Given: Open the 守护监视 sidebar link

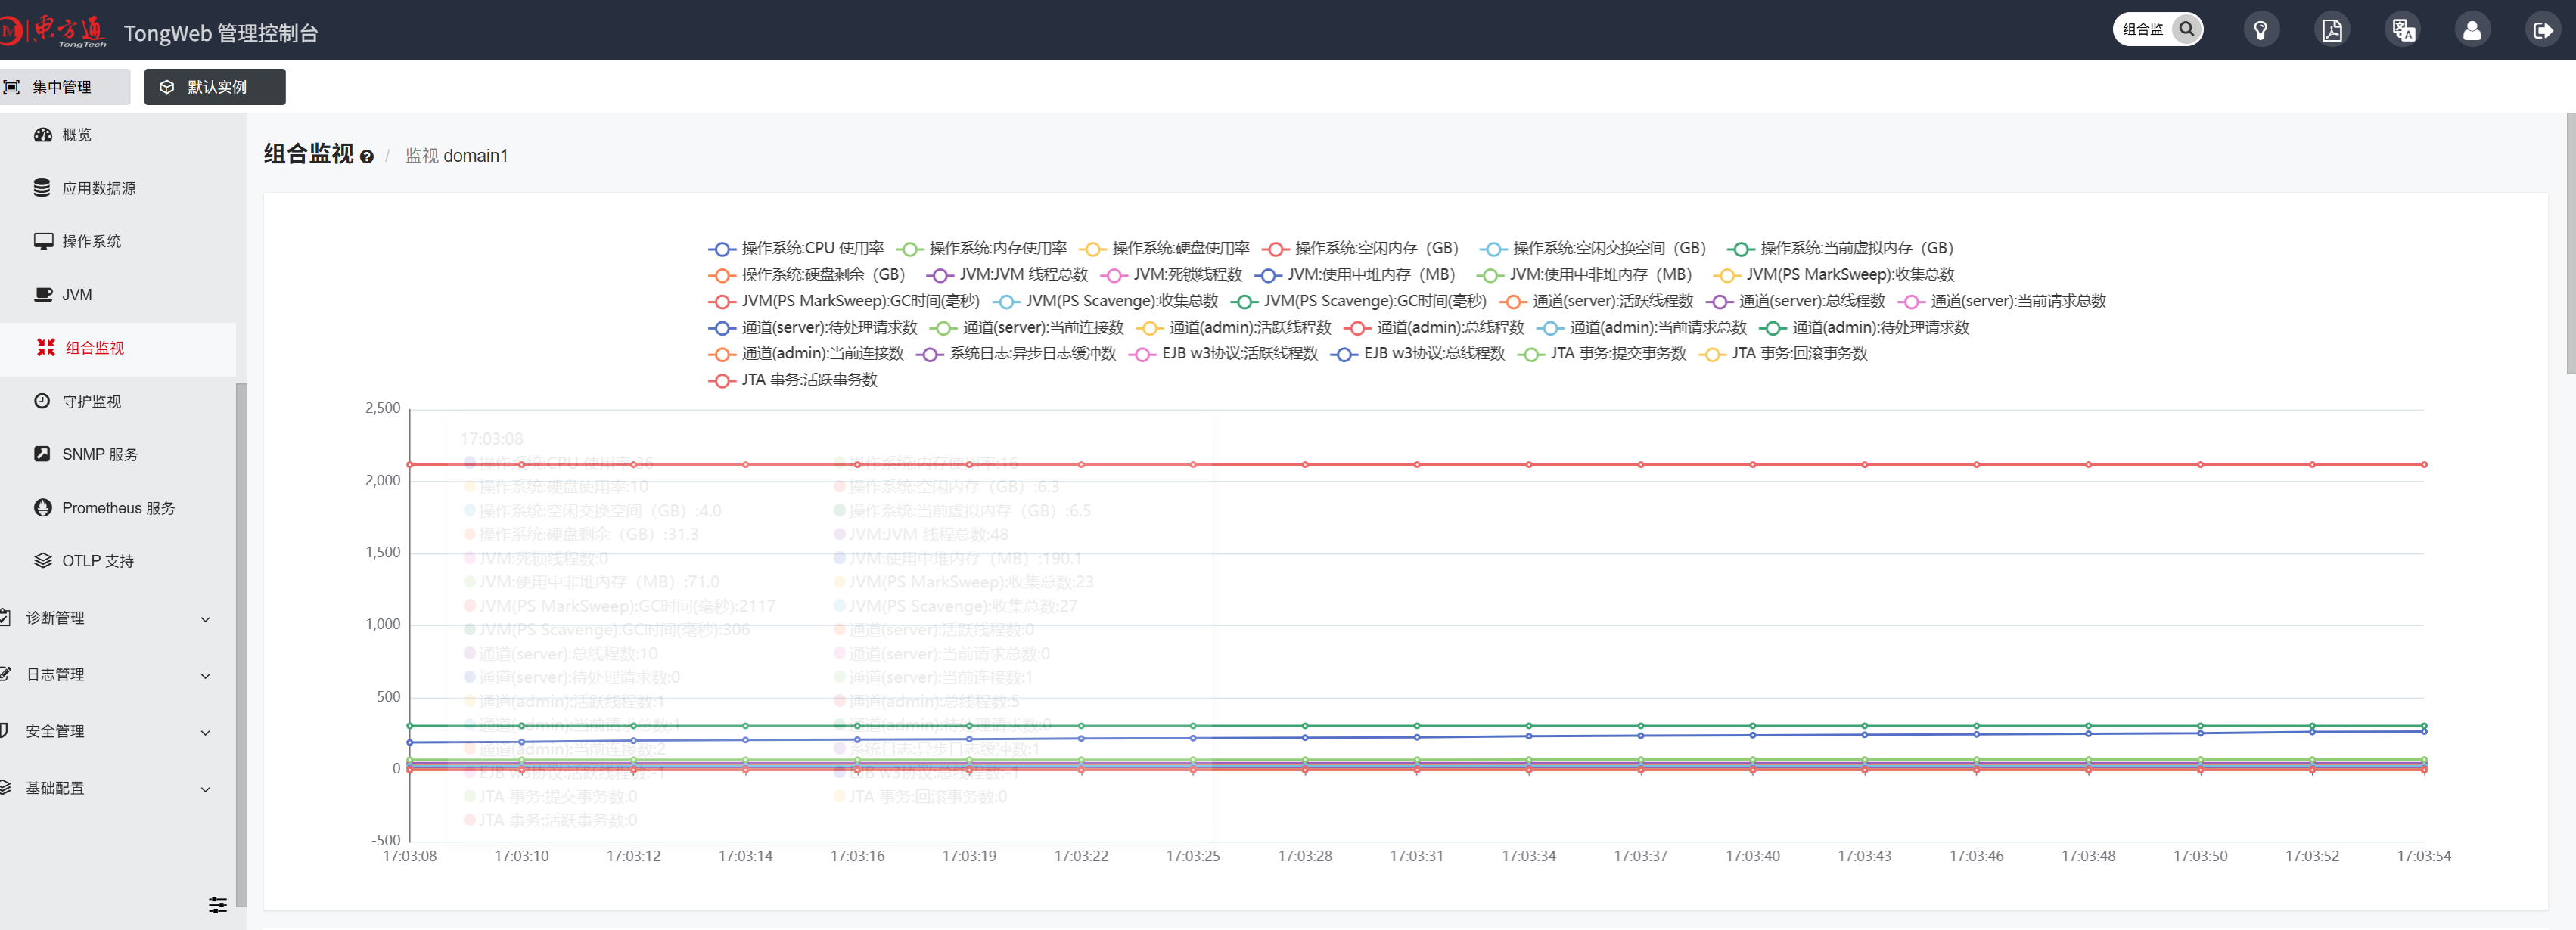Looking at the screenshot, I should 91,401.
